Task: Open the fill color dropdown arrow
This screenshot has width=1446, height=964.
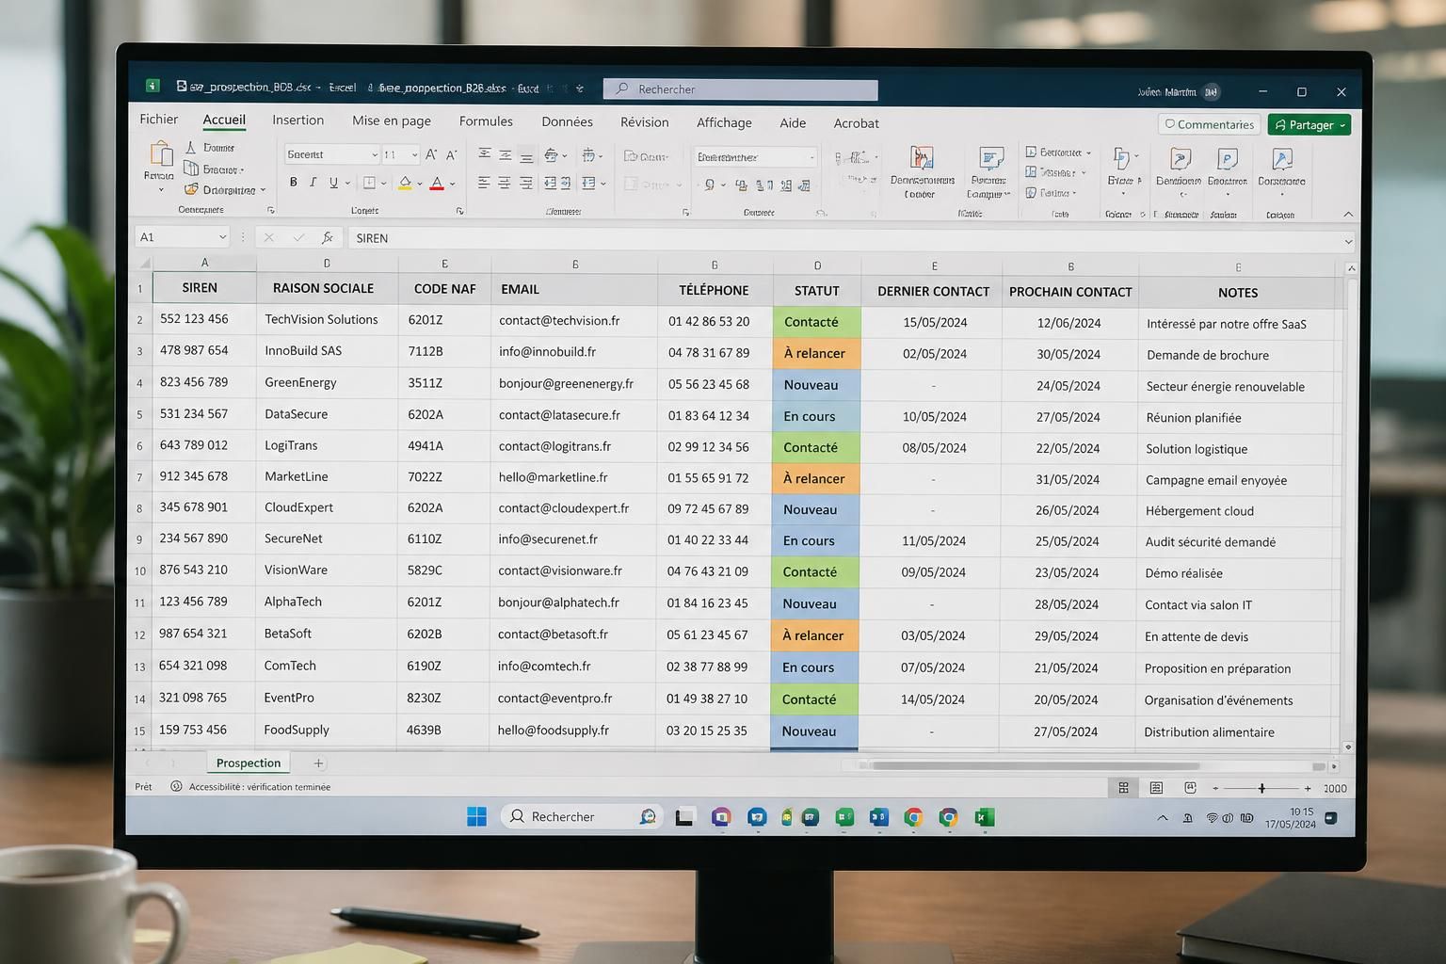Action: [420, 184]
